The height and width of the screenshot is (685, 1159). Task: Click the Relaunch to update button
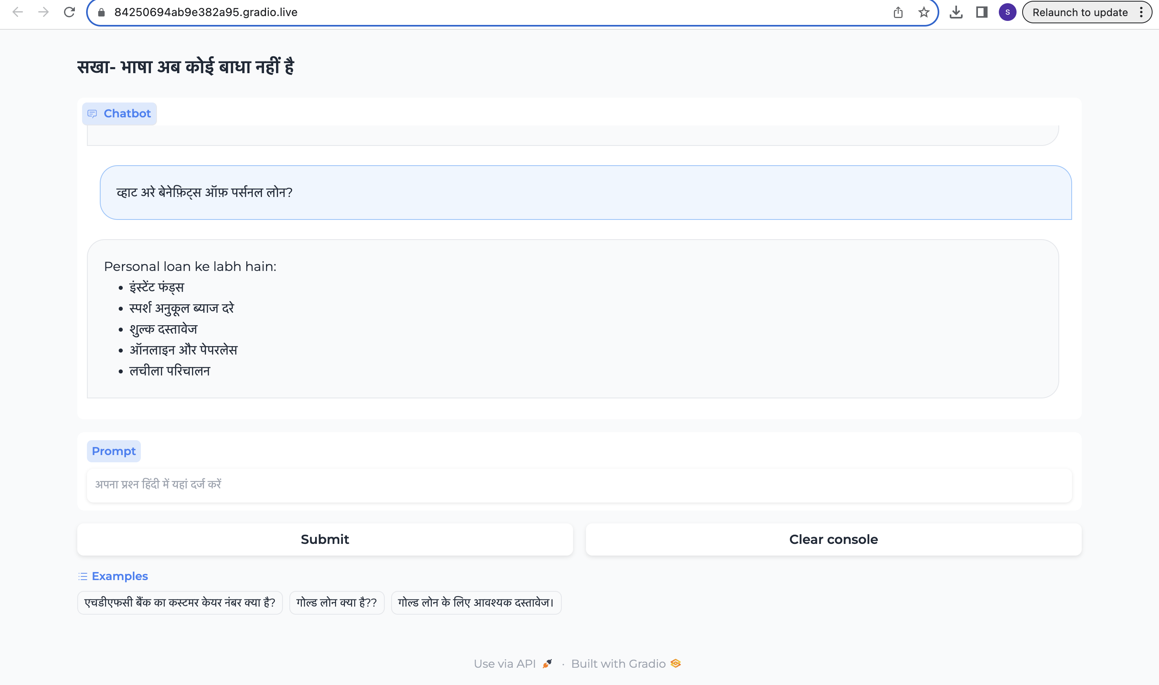pyautogui.click(x=1080, y=12)
